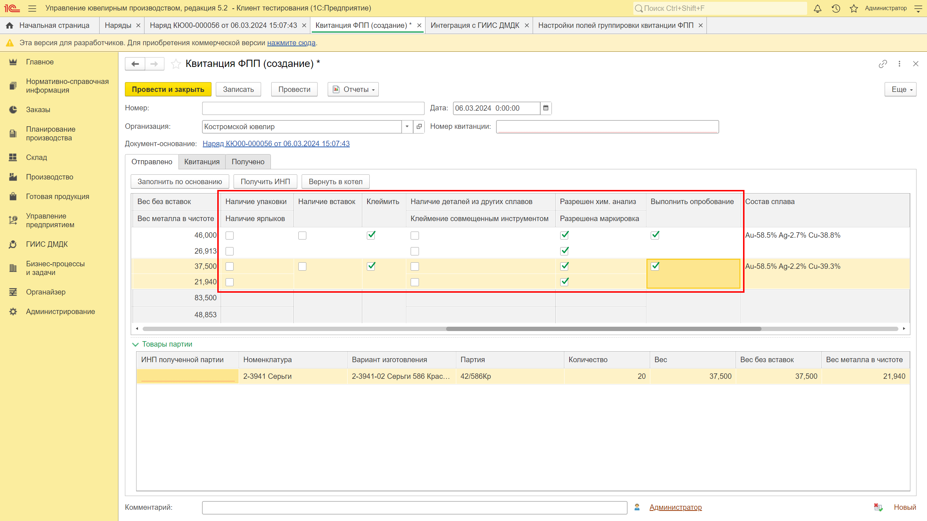Go back with the left arrow button

click(135, 64)
